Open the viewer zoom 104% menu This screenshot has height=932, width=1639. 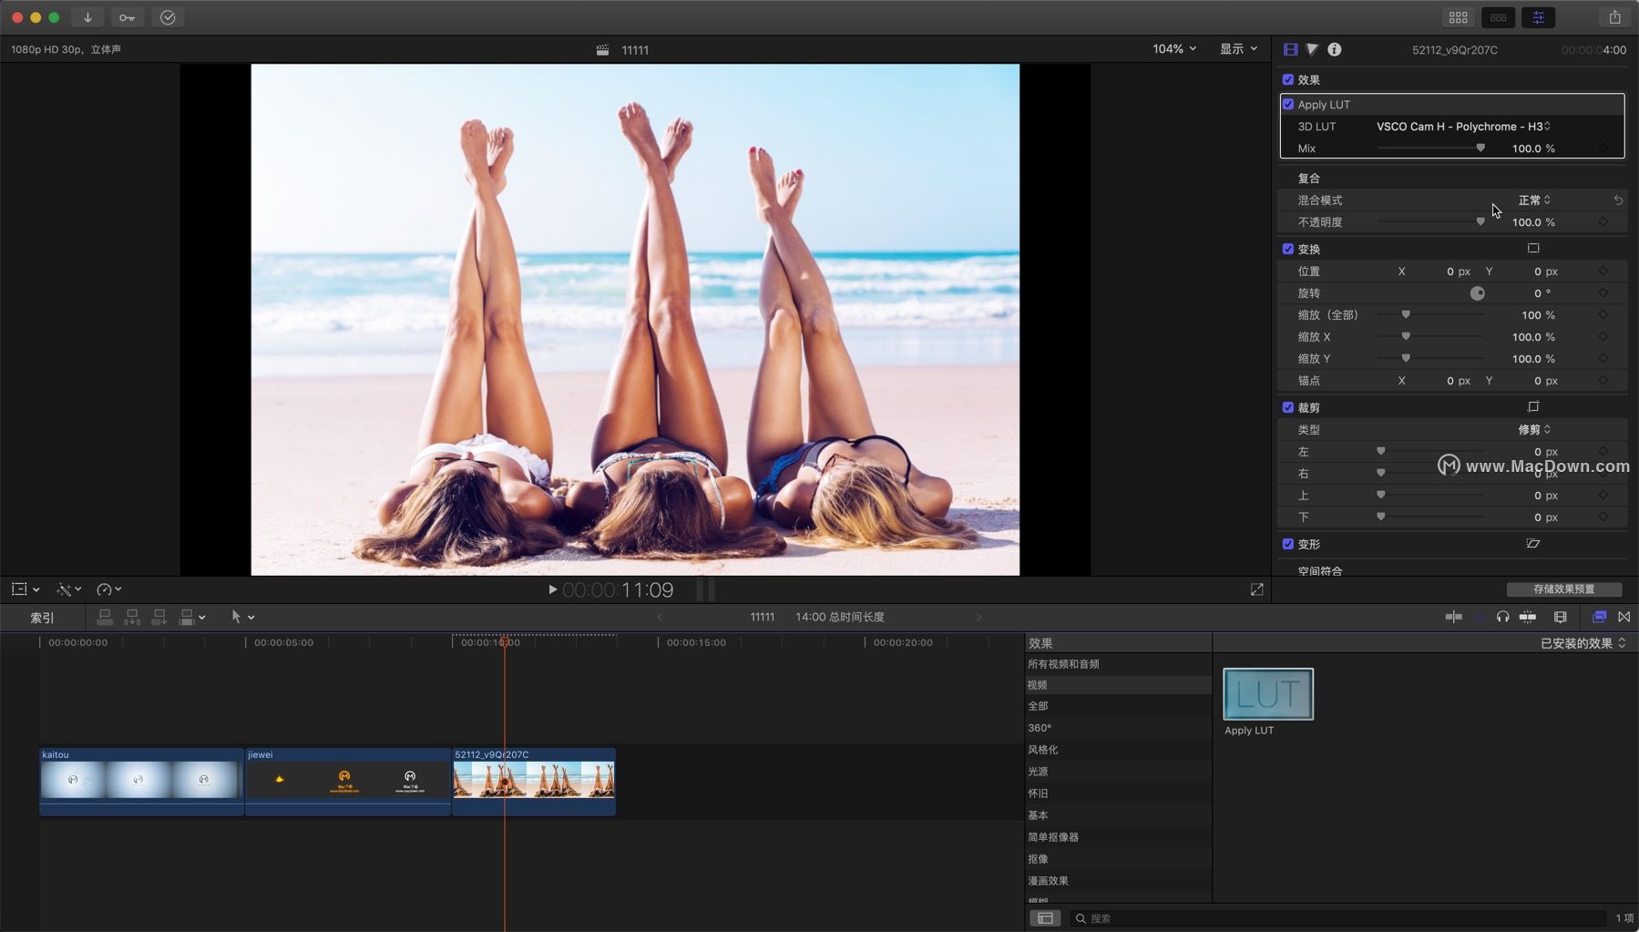1174,49
